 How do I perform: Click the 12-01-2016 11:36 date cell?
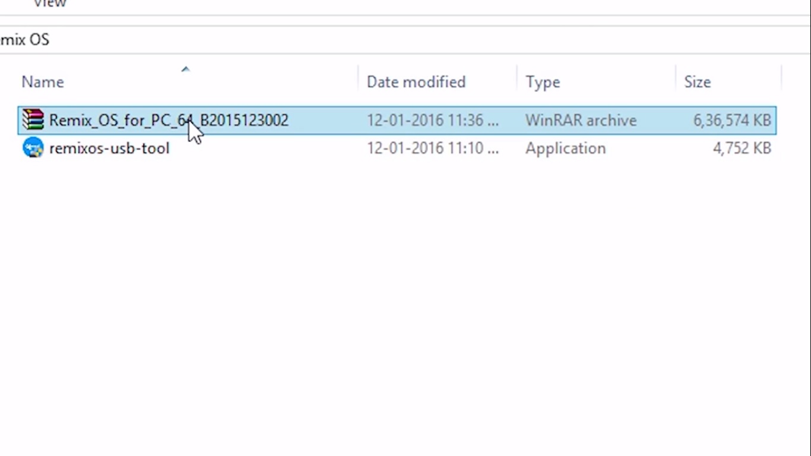pyautogui.click(x=433, y=120)
